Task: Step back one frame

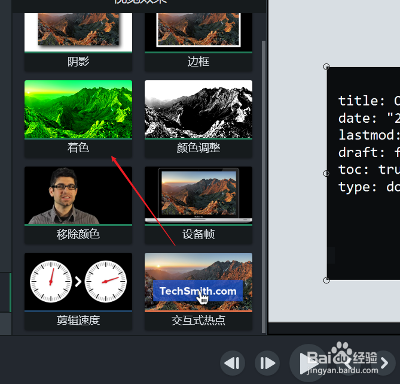Action: pos(233,363)
